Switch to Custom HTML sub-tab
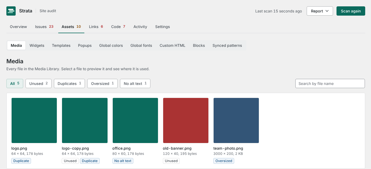371x169 pixels. pyautogui.click(x=172, y=45)
